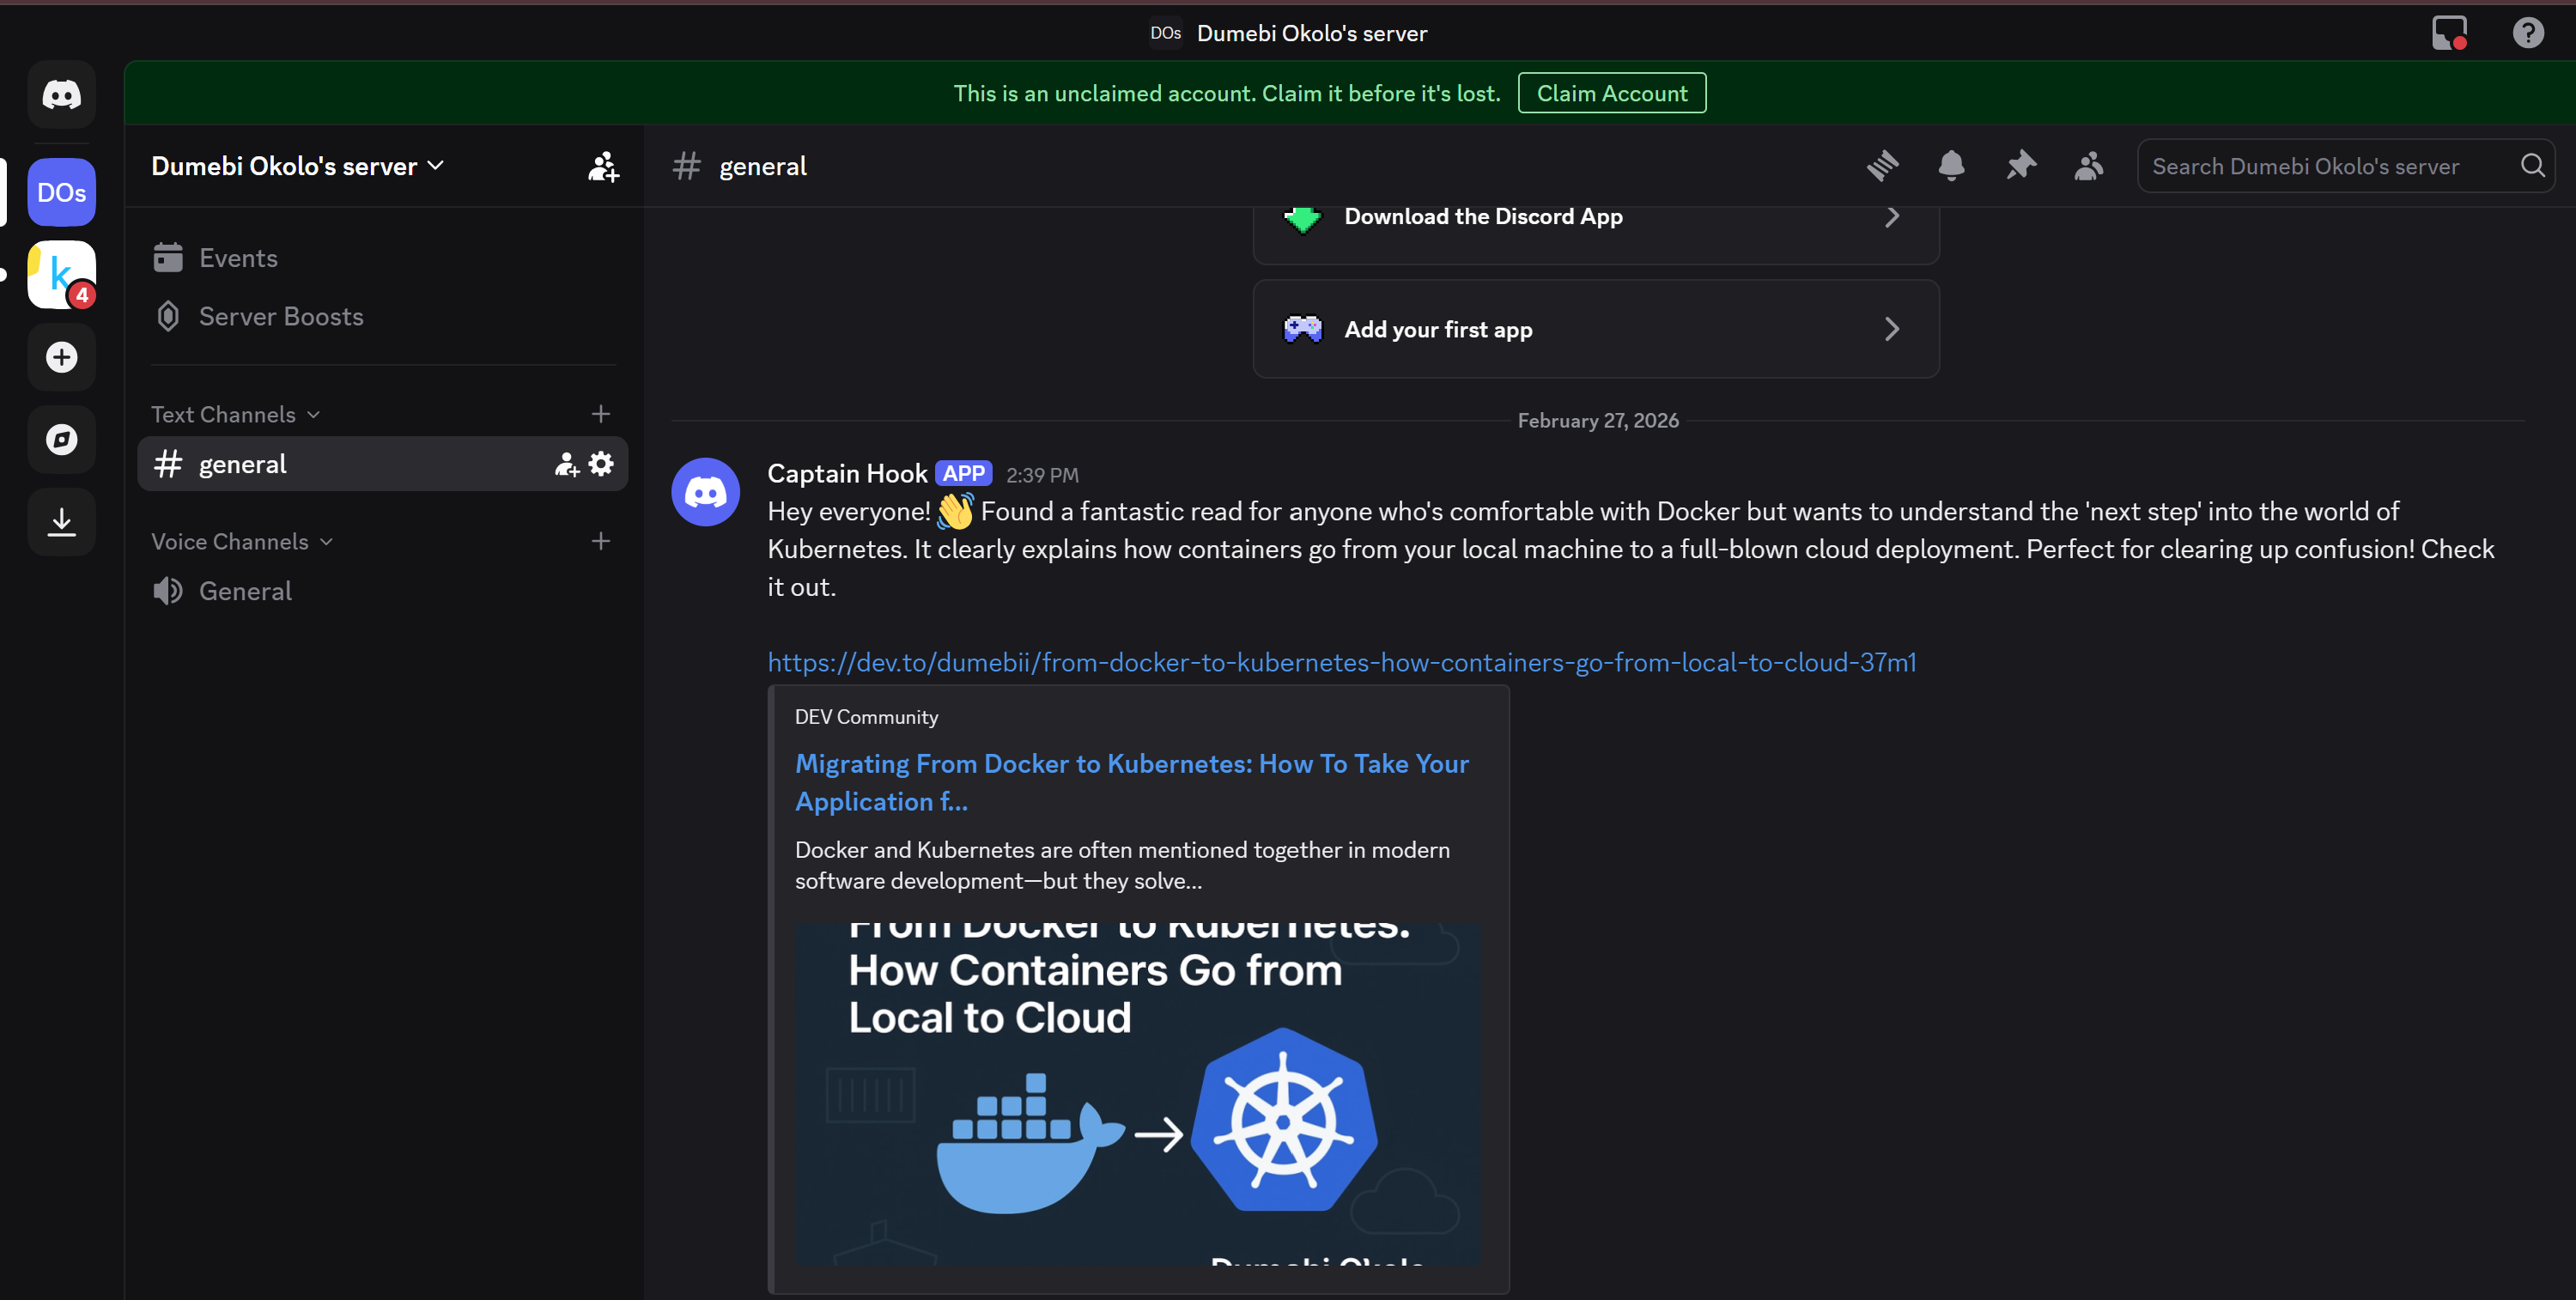Select the 'k' server with 4 notifications

click(61, 274)
